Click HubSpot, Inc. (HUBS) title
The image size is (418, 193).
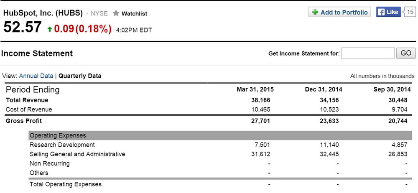coord(43,13)
